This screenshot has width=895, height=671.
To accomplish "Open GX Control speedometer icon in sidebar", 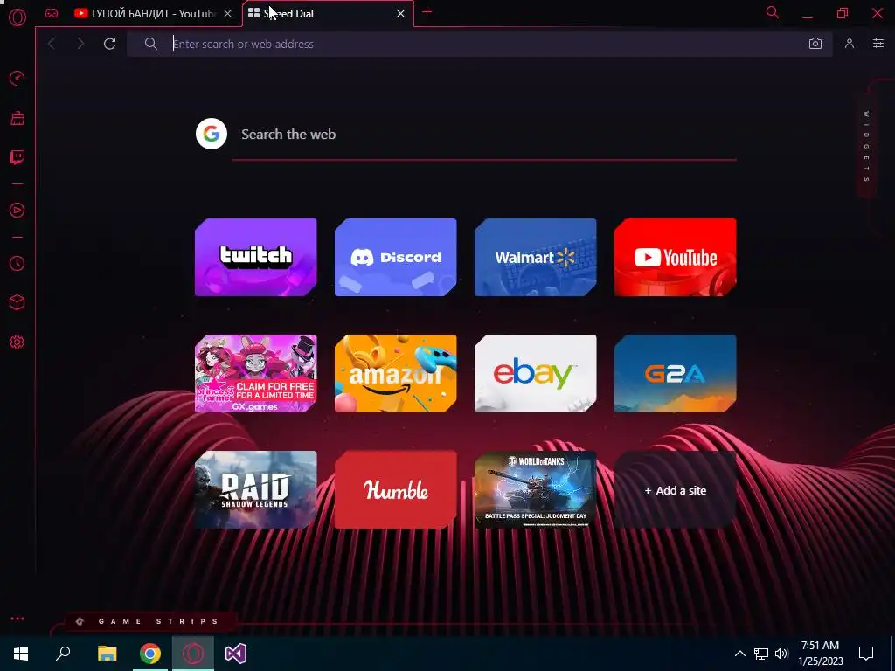I will pos(17,78).
